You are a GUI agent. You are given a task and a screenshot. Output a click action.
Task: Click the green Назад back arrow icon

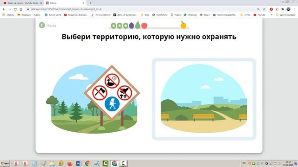pos(42,25)
